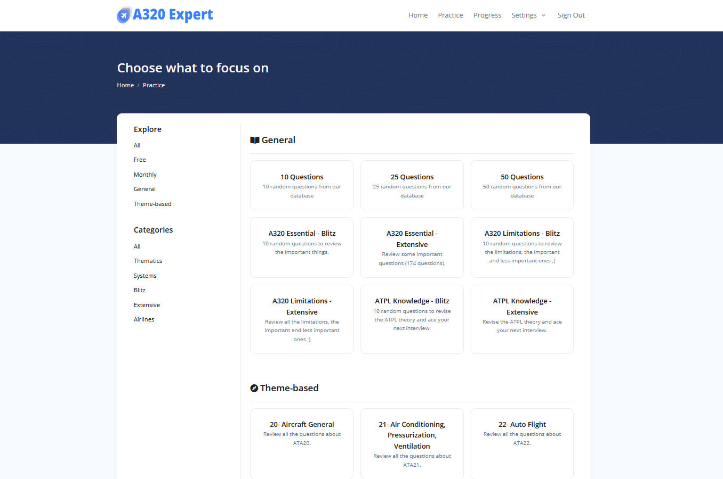Screen dimensions: 723x479
Task: Select the Thematics category
Action: (148, 260)
